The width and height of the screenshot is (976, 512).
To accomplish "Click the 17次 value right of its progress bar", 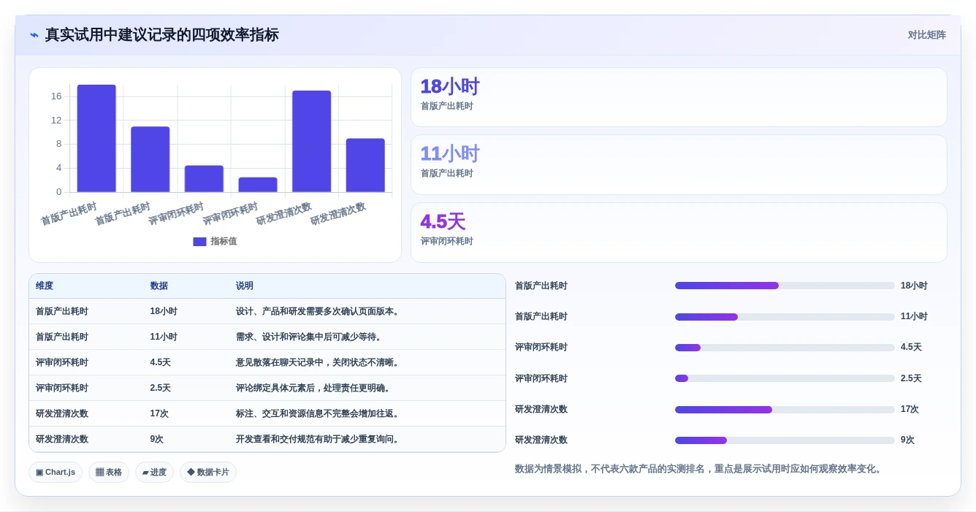I will point(910,409).
